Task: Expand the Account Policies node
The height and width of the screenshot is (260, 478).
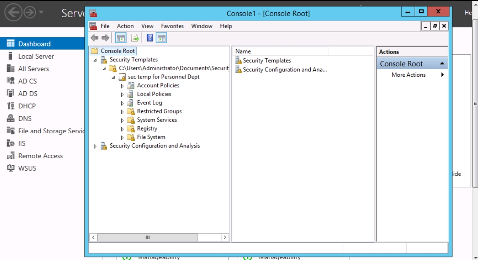Action: [123, 86]
